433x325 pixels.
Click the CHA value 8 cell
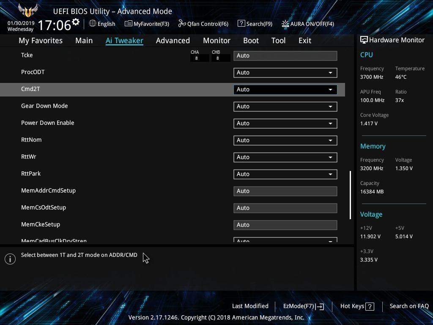200,58
